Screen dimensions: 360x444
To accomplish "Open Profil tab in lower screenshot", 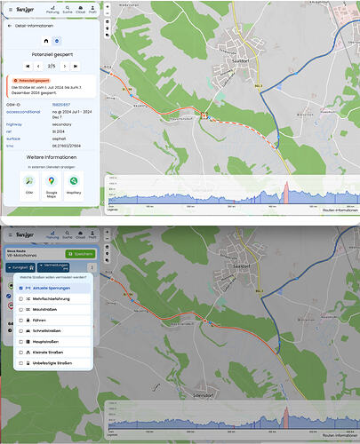I will [92, 234].
